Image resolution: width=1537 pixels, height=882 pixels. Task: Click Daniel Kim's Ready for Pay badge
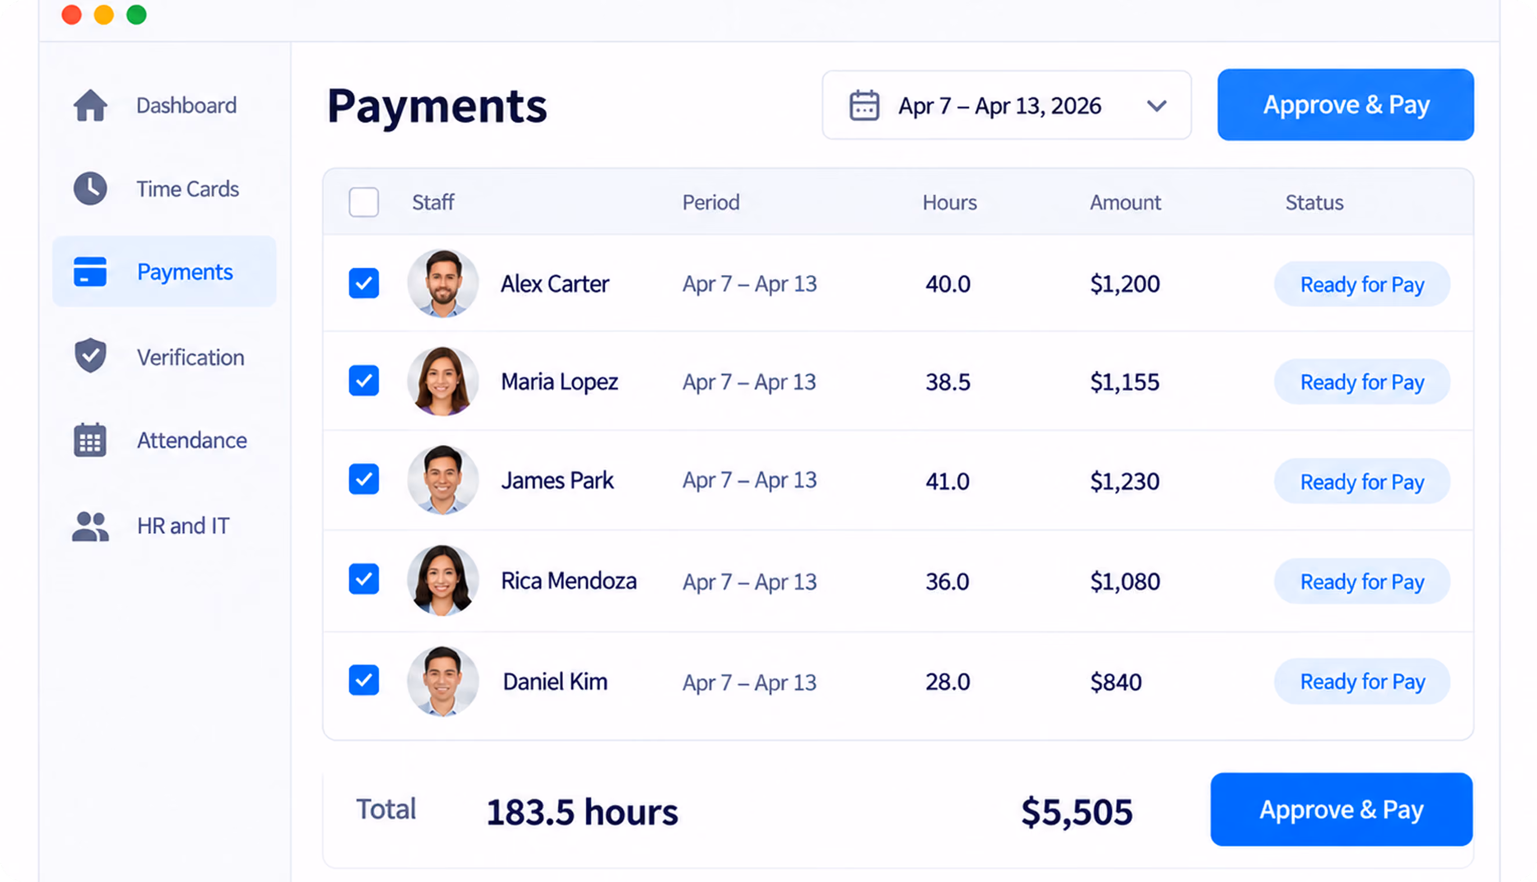click(x=1362, y=681)
